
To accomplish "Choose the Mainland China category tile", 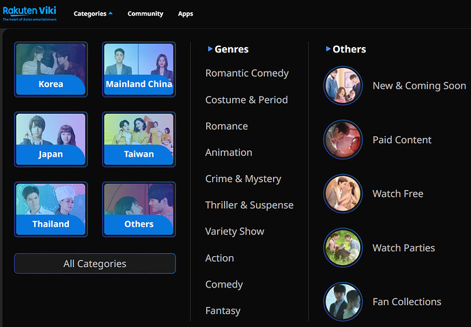I will [x=139, y=69].
